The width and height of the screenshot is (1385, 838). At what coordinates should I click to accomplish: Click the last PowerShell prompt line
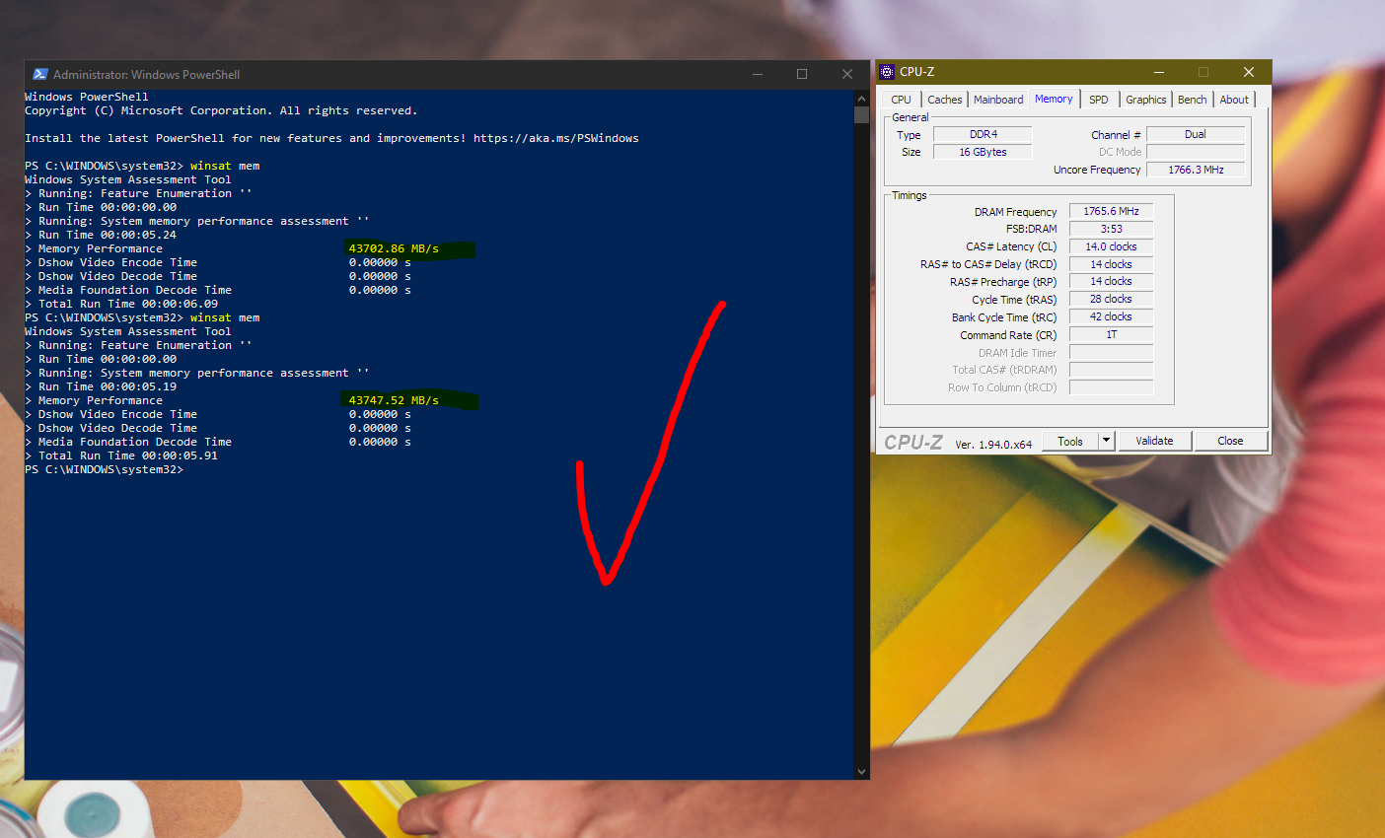coord(105,469)
